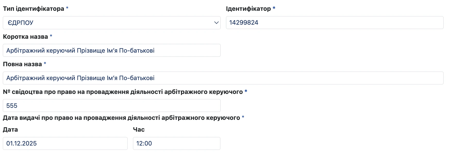This screenshot has width=450, height=155.
Task: Click the Коротка назва label
Action: pos(26,37)
